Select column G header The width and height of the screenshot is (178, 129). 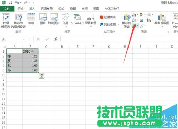[109, 46]
